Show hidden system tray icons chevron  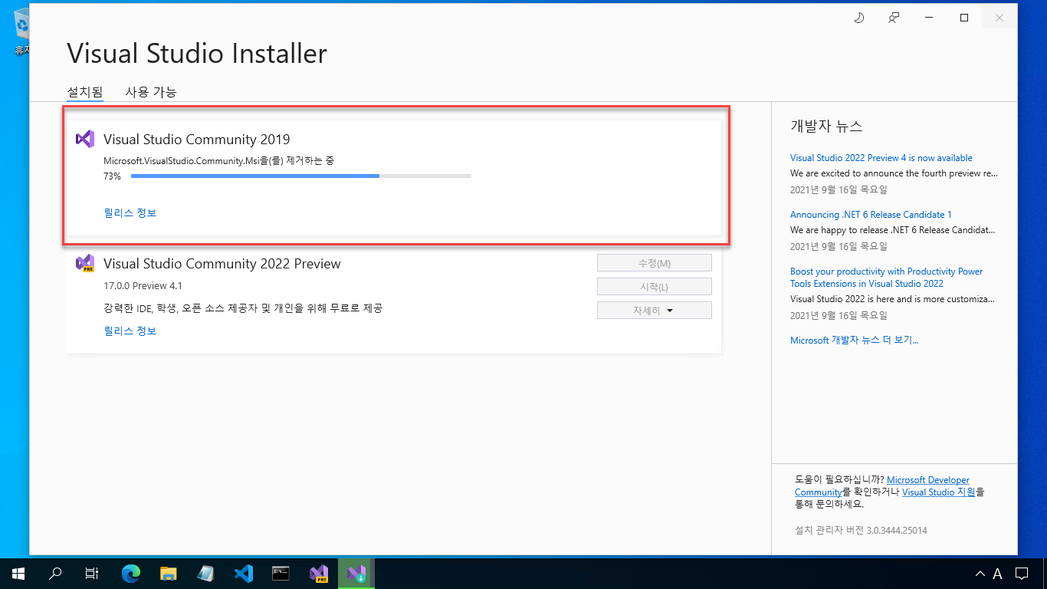980,574
